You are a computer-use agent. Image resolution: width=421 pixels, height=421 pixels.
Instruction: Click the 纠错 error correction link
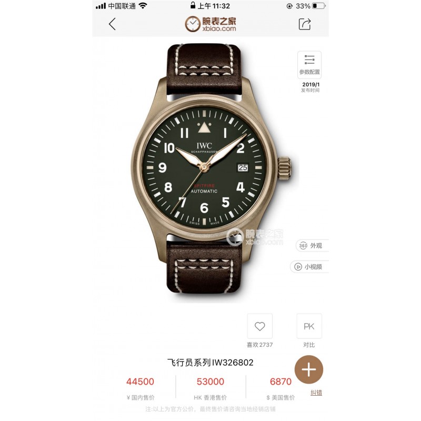pyautogui.click(x=316, y=393)
